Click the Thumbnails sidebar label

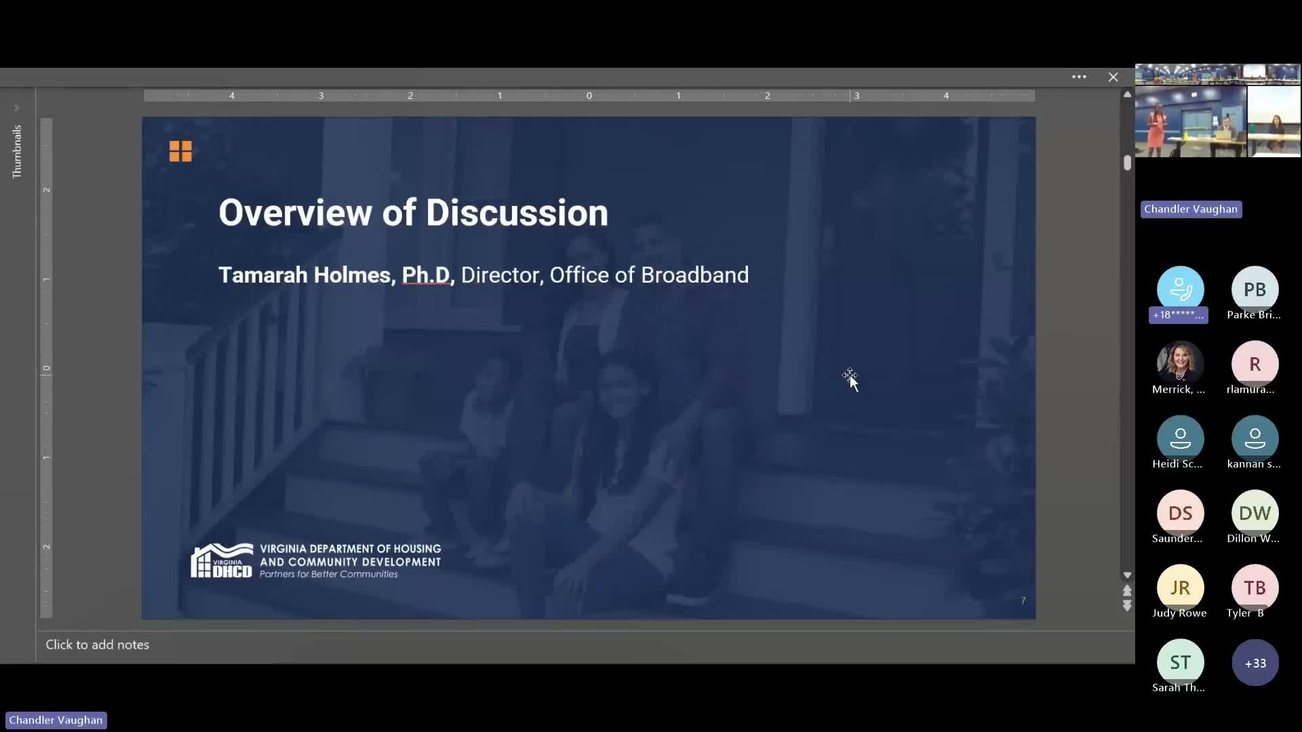point(17,152)
